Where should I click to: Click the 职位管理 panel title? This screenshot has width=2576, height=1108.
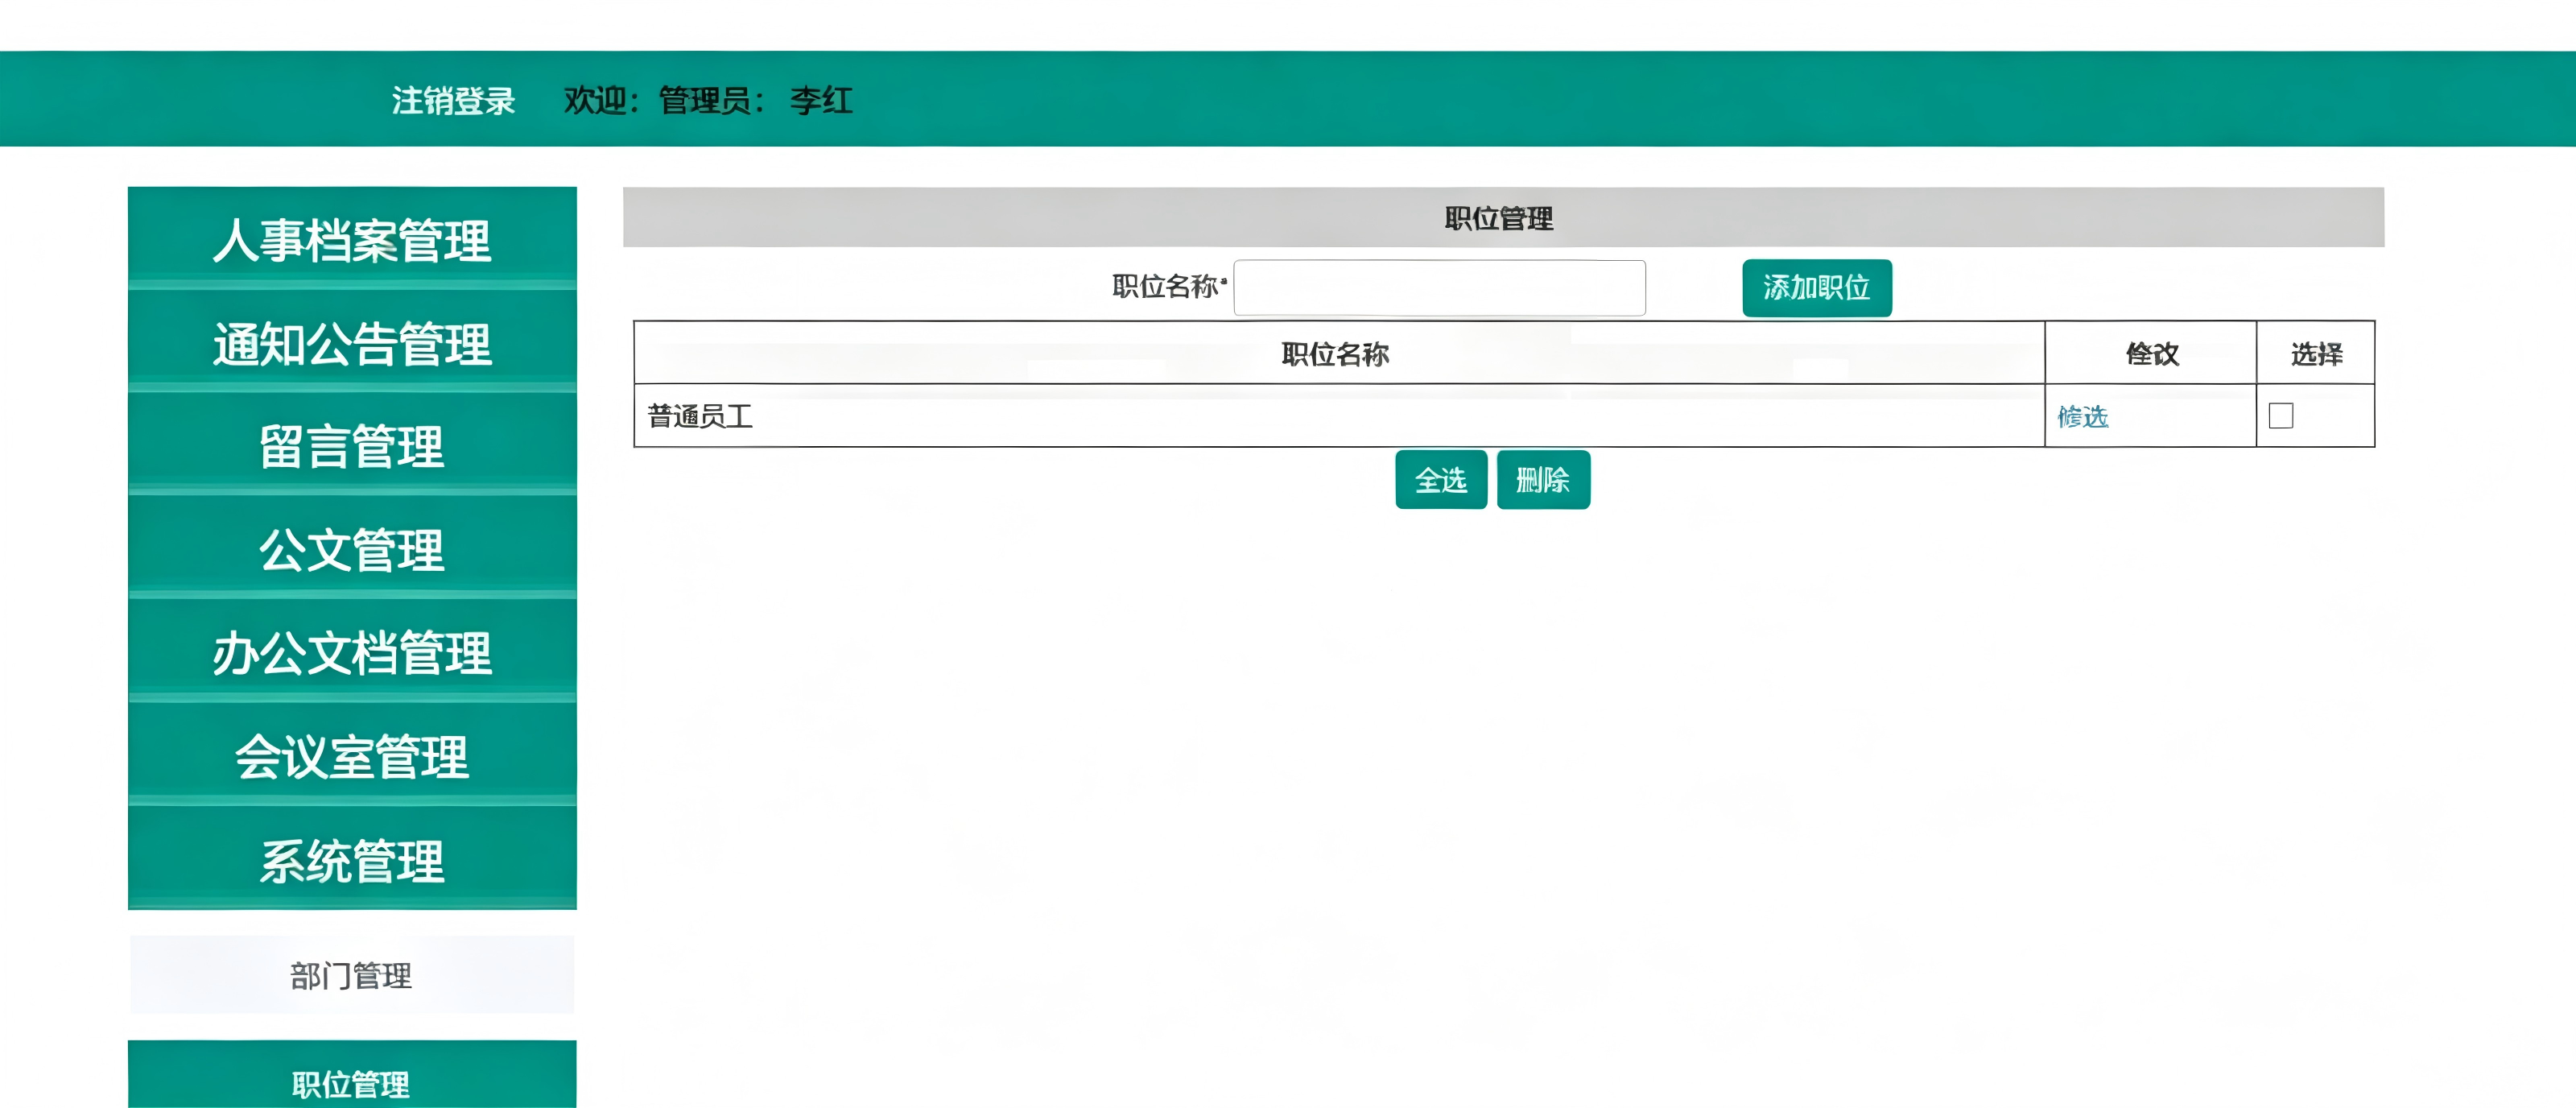[x=1498, y=218]
